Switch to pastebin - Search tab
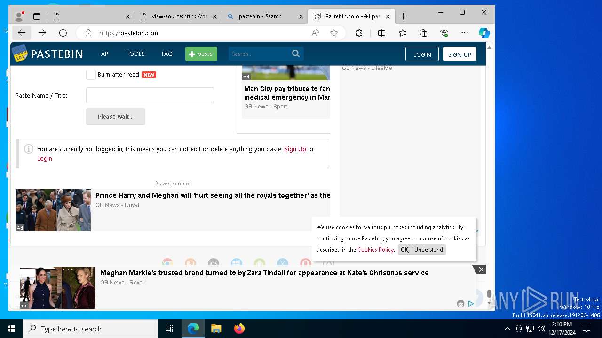Screen dimensions: 602x338 [x=265, y=16]
